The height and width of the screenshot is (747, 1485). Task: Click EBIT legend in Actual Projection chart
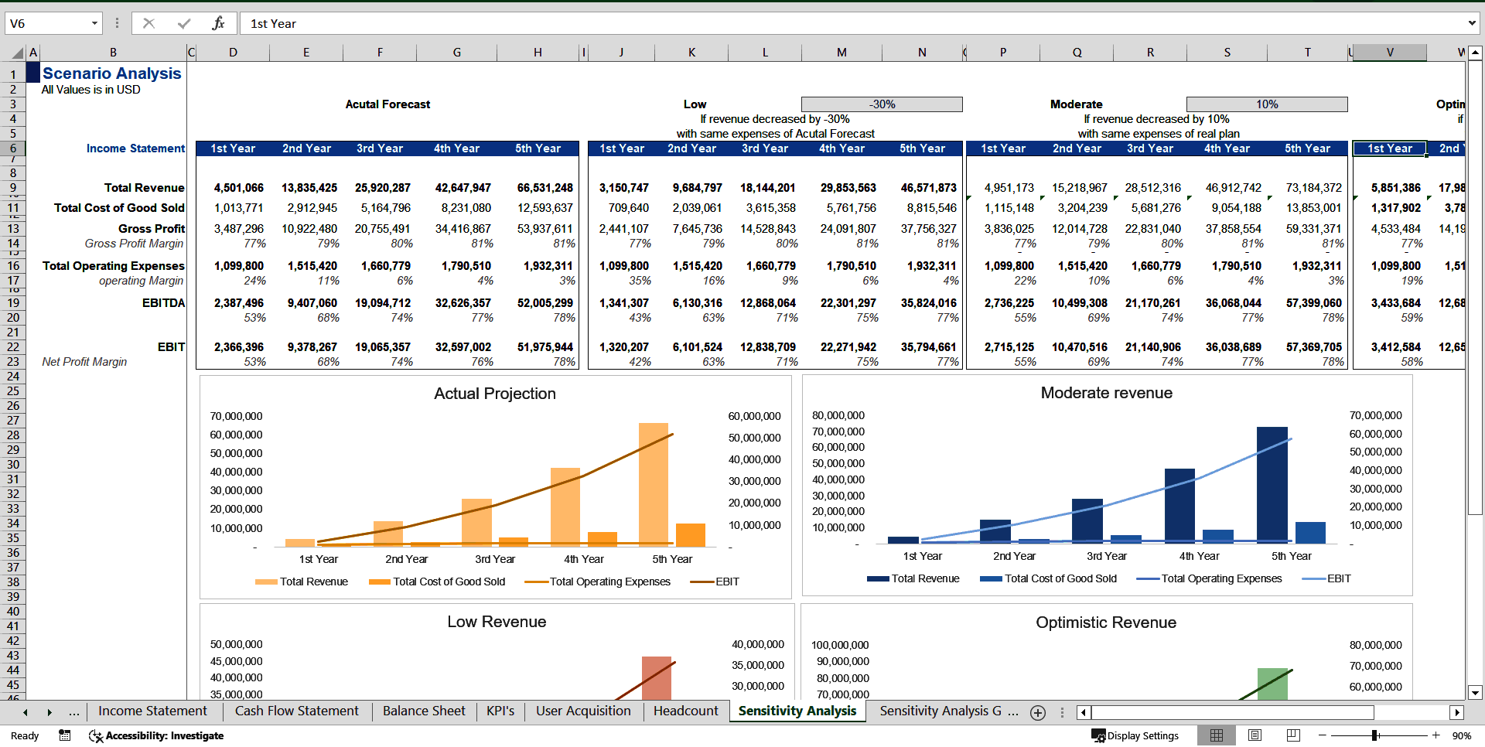[715, 582]
